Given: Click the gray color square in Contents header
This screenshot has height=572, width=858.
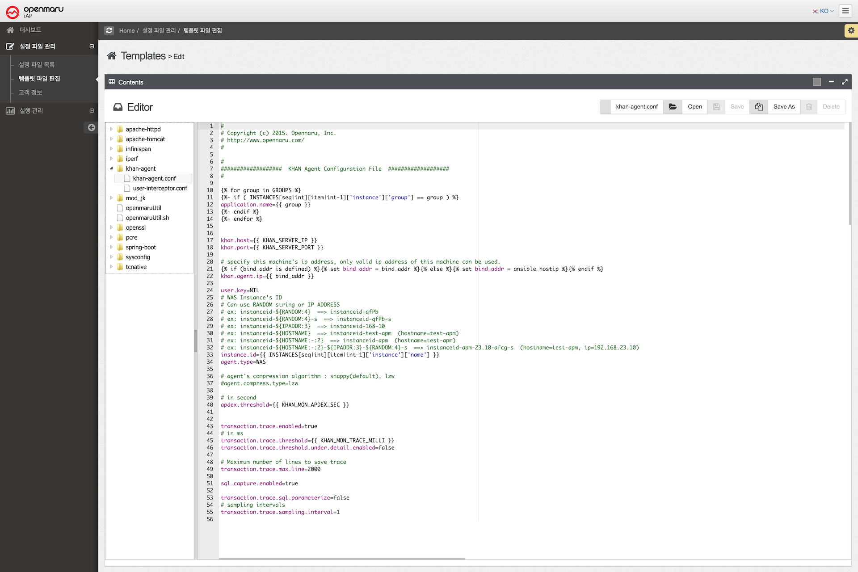Looking at the screenshot, I should pos(817,82).
